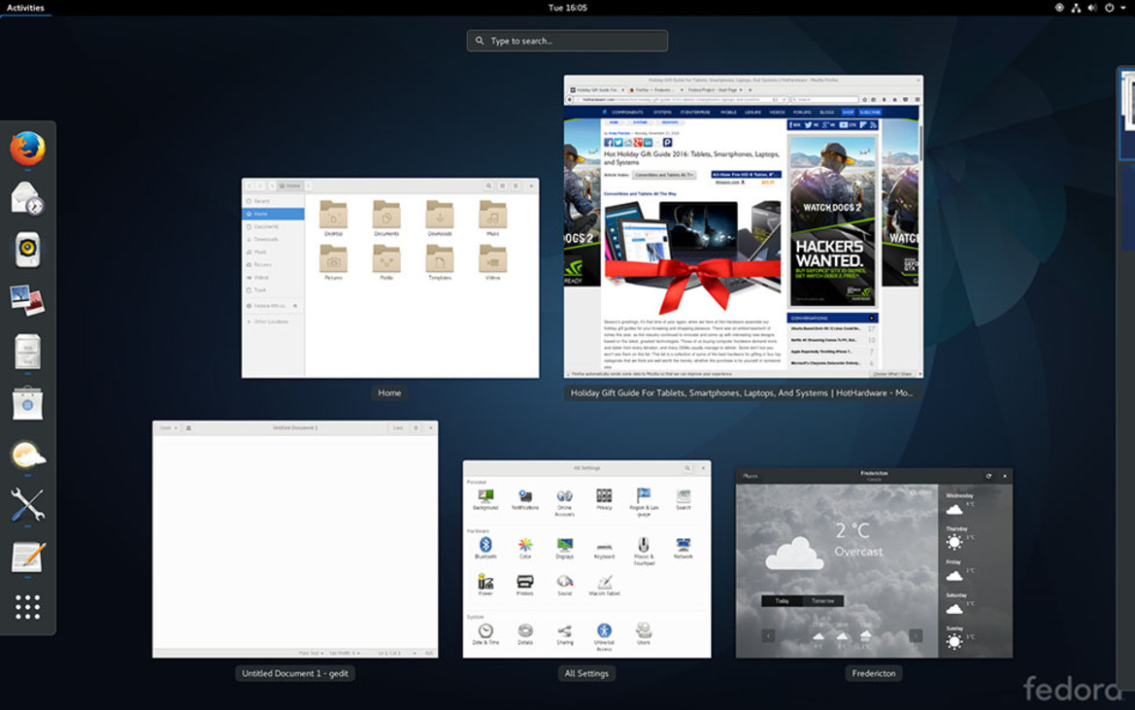This screenshot has height=710, width=1135.
Task: Focus the Type to search field
Action: point(567,41)
